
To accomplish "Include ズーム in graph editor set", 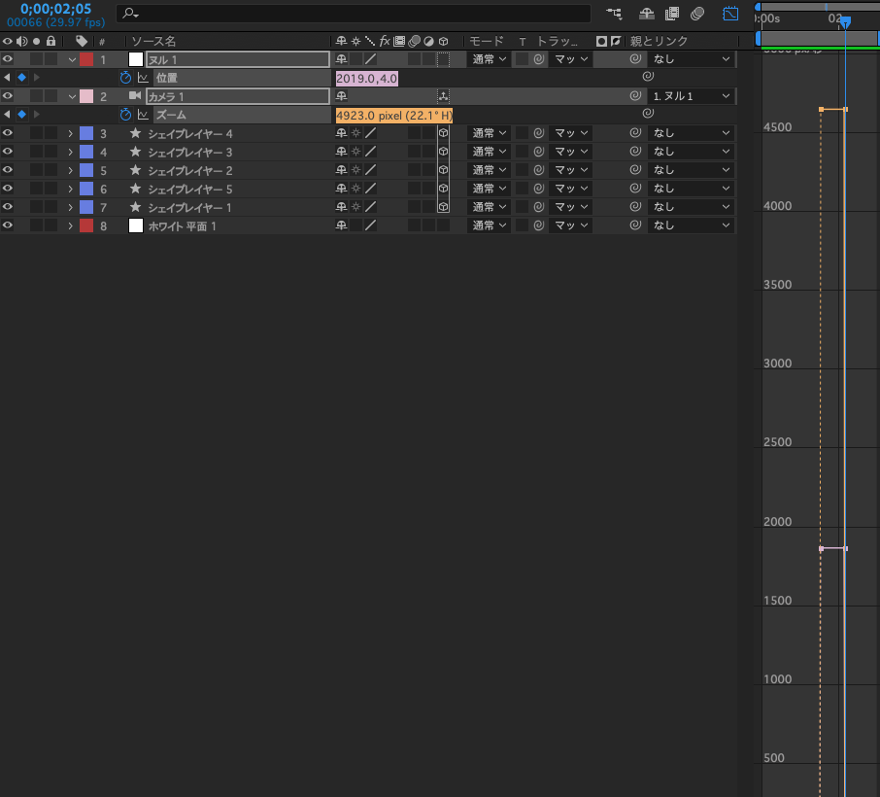I will [x=143, y=115].
